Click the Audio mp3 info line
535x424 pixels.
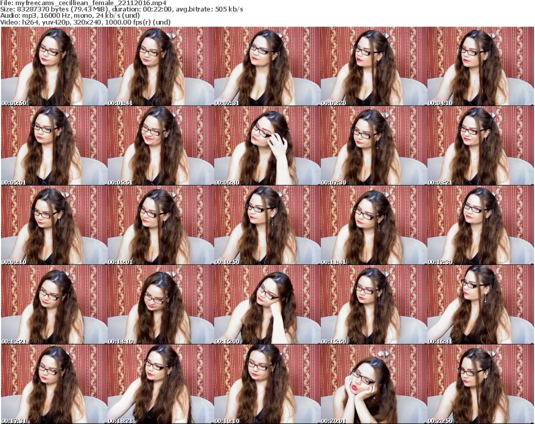70,16
